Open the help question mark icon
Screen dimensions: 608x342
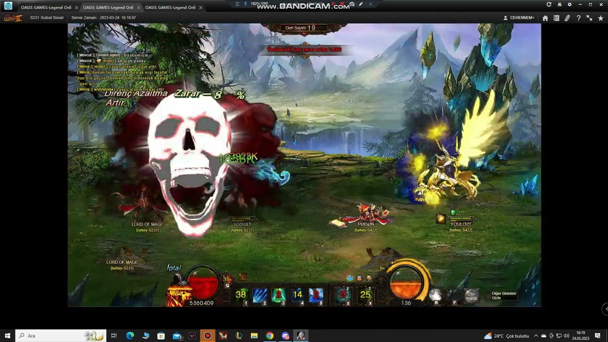pyautogui.click(x=578, y=18)
